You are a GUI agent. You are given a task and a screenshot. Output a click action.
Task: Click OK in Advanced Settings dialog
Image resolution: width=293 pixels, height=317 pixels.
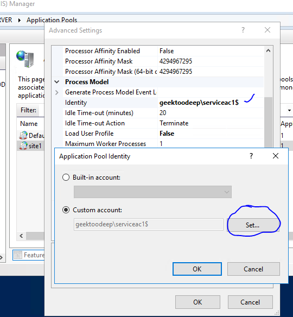click(198, 302)
